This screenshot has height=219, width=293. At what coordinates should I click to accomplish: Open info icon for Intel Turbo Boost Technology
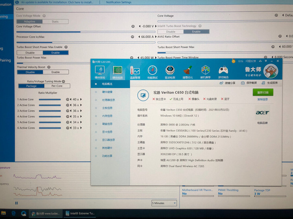200,26
